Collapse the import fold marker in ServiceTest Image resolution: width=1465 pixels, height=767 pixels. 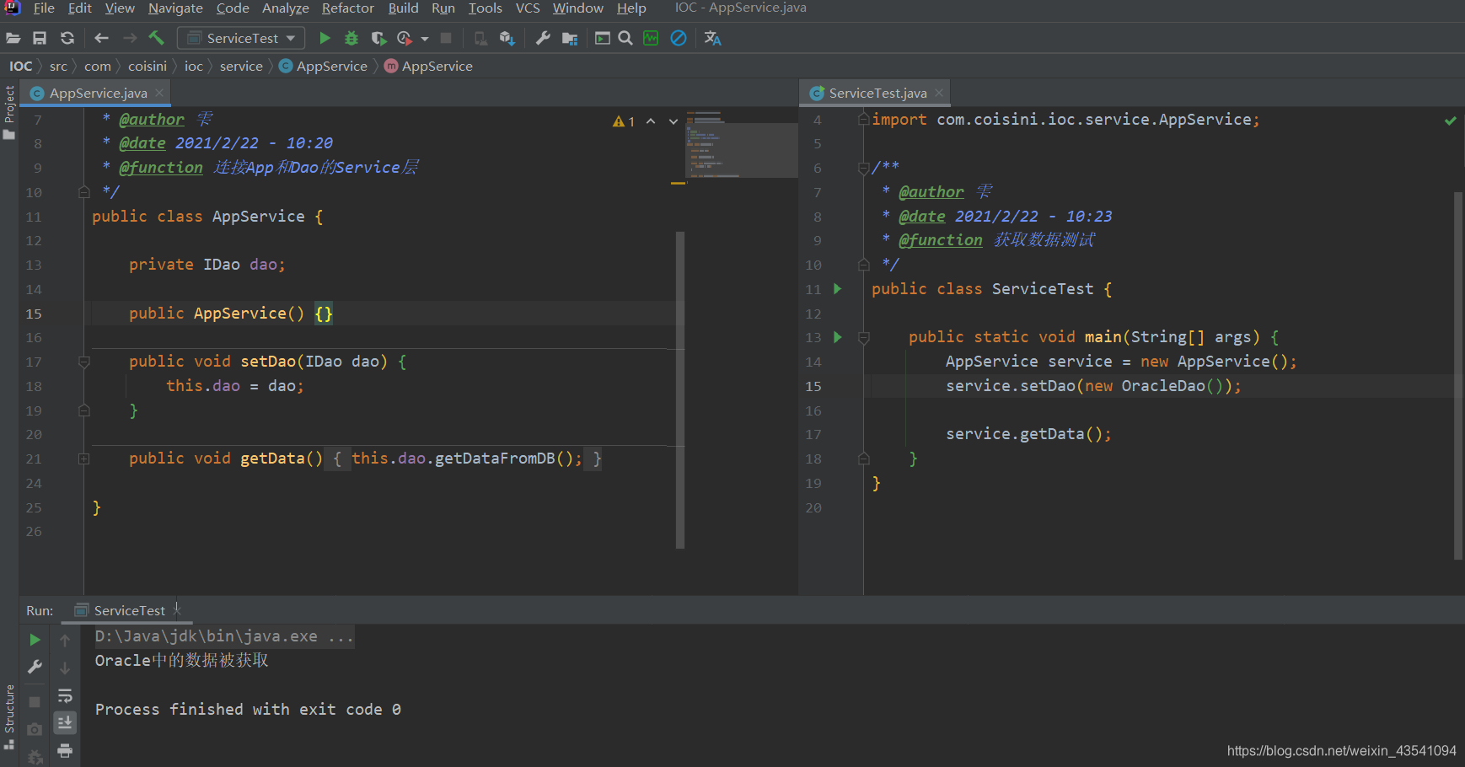(863, 120)
